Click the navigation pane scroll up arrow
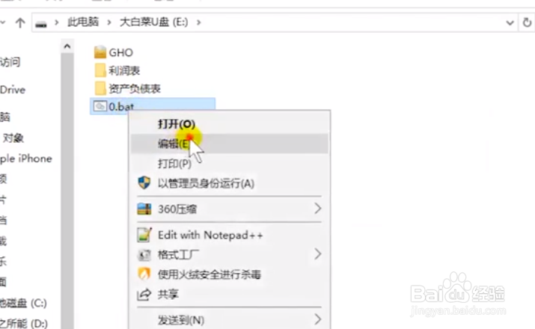Viewport: 535px width, 329px height. [x=67, y=46]
